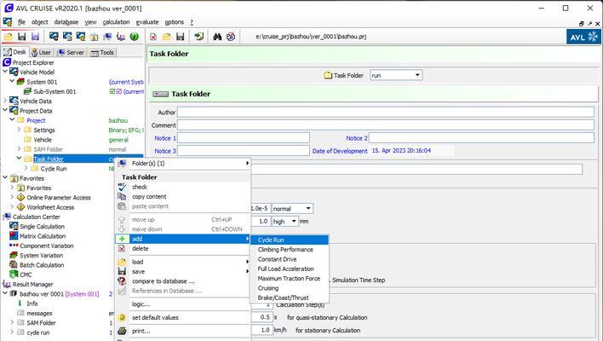Click the Calculation Center node
Image resolution: width=603 pixels, height=341 pixels.
[36, 217]
